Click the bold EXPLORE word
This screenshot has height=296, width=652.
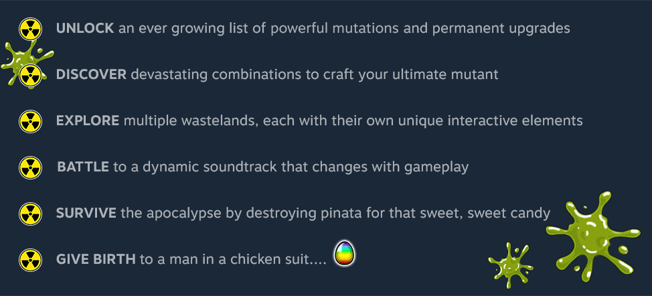pyautogui.click(x=88, y=121)
